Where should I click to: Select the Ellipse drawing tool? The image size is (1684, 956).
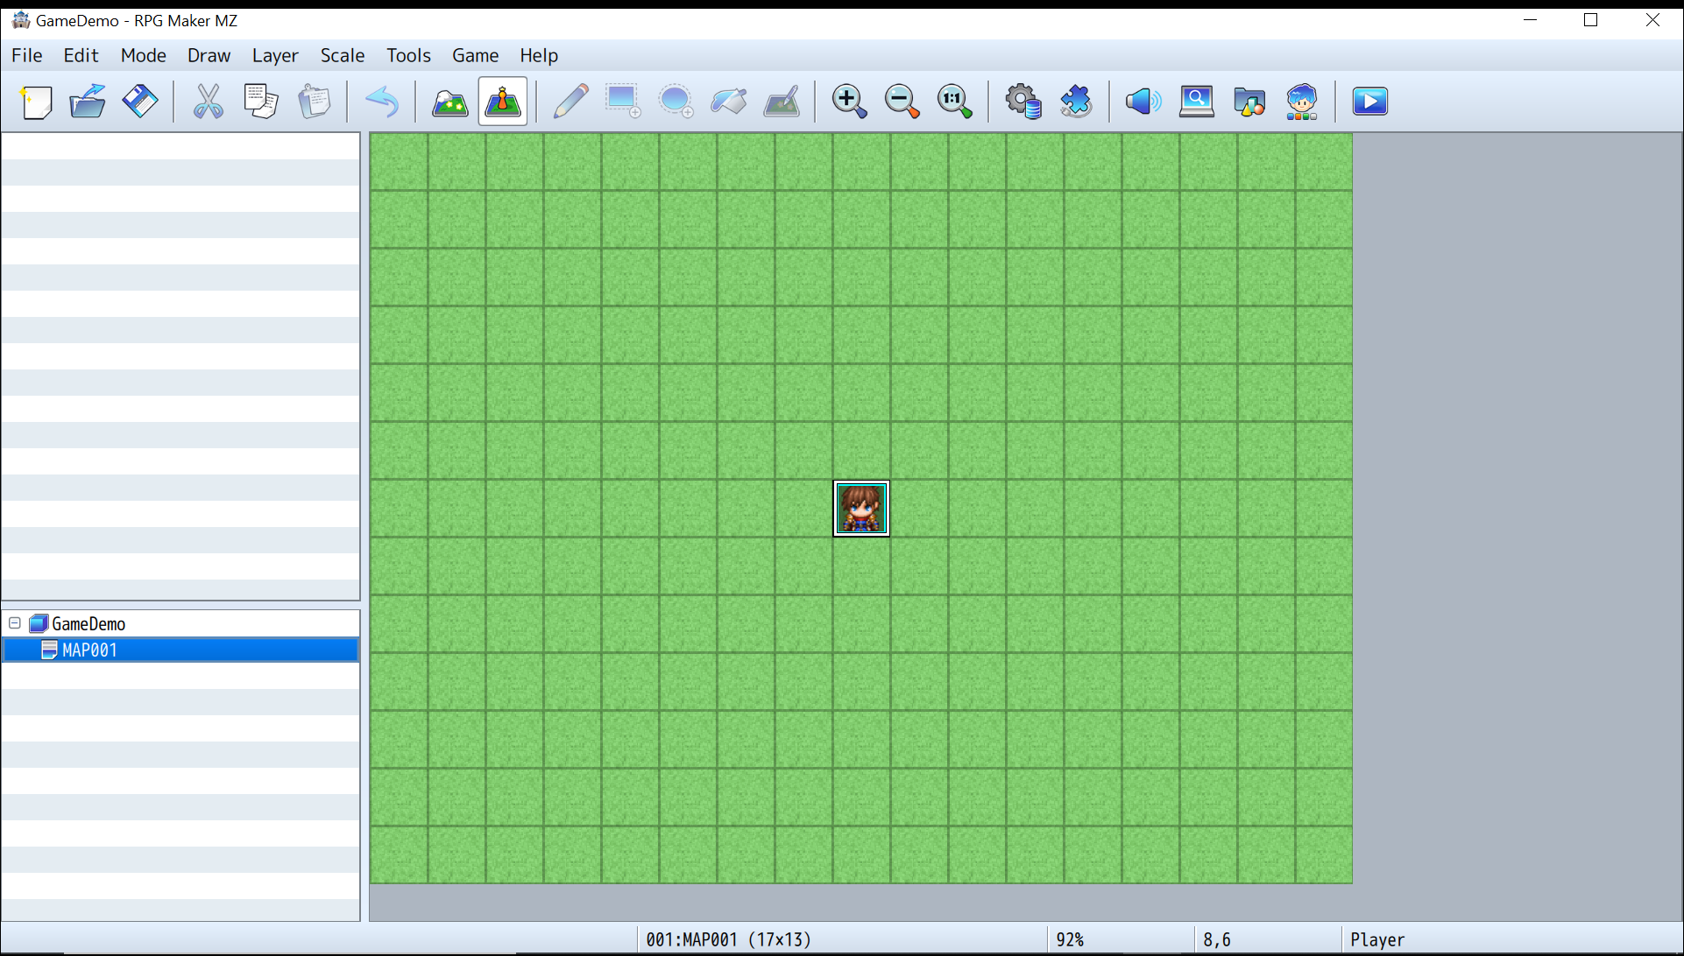click(x=676, y=102)
